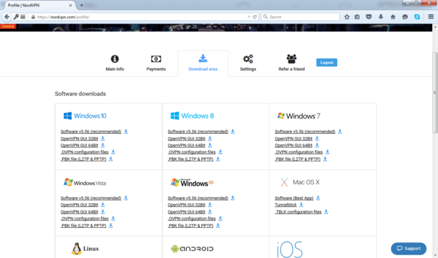Click the Pocket icon in toolbar

click(x=369, y=17)
